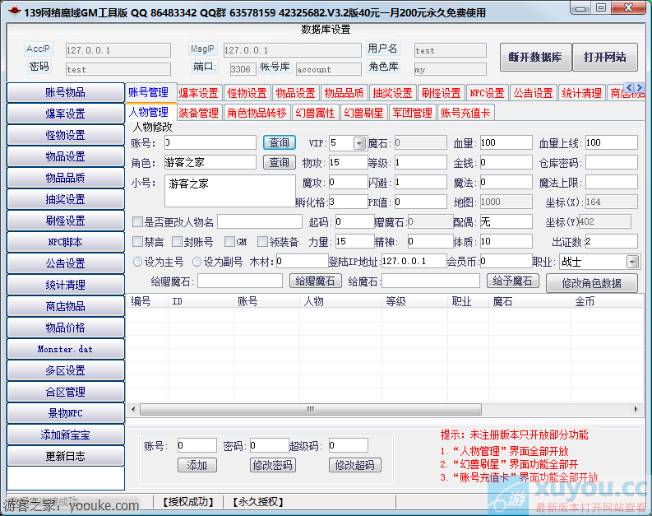Click the app icon in the title bar

point(12,12)
